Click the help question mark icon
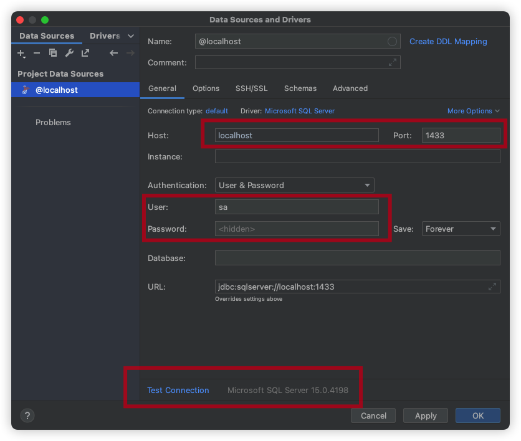The image size is (521, 441). coord(27,415)
